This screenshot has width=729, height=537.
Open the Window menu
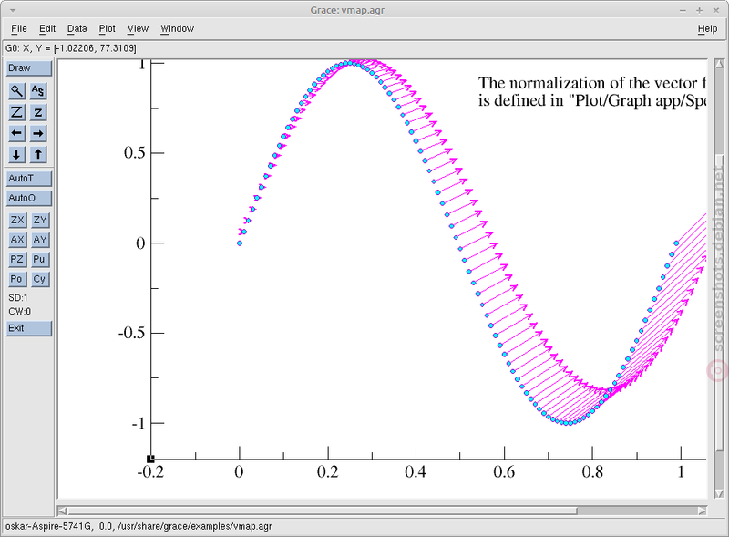[x=177, y=29]
